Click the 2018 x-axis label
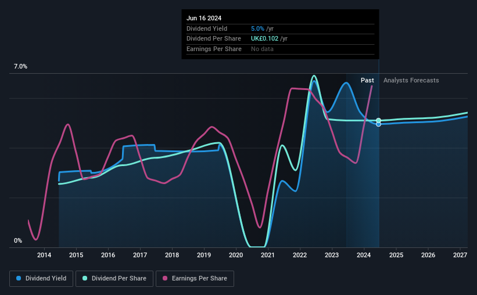Image resolution: width=477 pixels, height=295 pixels. point(172,255)
